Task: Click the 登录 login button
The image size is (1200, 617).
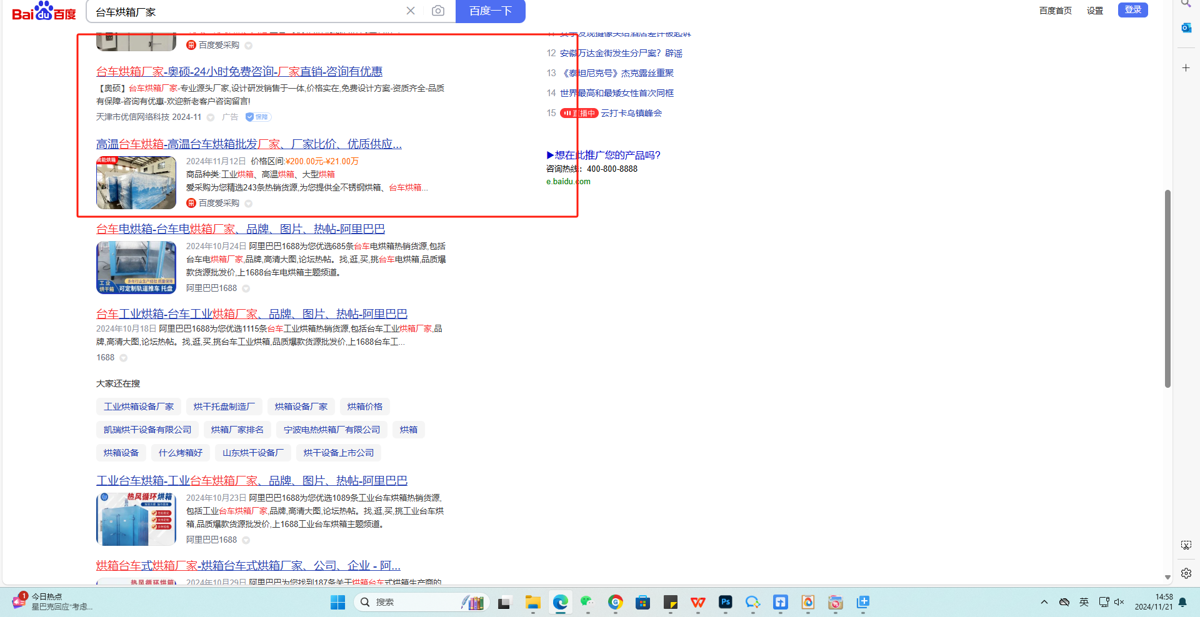Action: click(1132, 10)
